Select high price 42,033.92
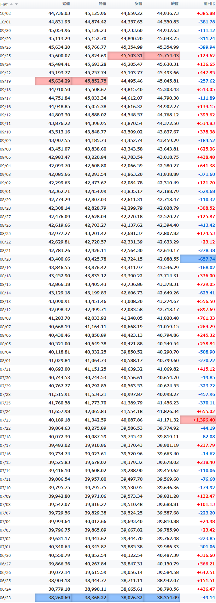 tap(96, 318)
